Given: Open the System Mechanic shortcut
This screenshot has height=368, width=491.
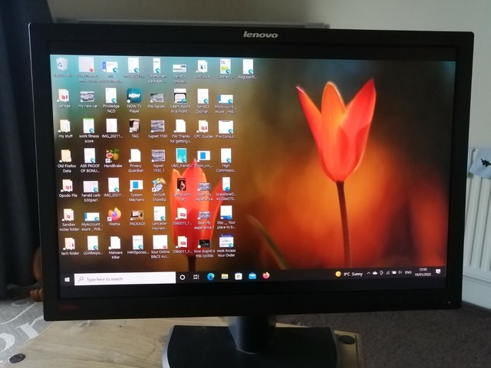Looking at the screenshot, I should [137, 190].
